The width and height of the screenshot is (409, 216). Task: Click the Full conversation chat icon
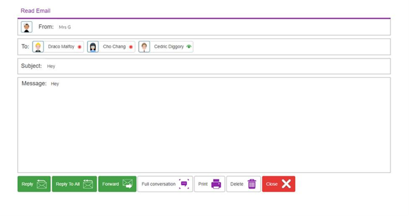coord(184,184)
